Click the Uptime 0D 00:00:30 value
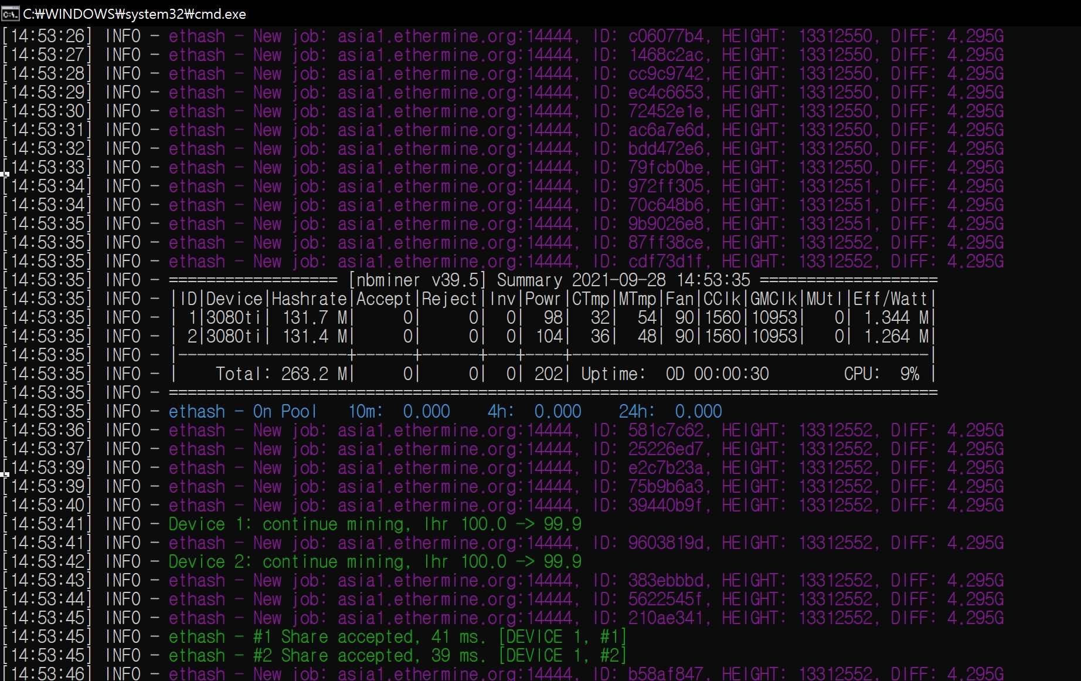The image size is (1081, 681). click(x=717, y=374)
